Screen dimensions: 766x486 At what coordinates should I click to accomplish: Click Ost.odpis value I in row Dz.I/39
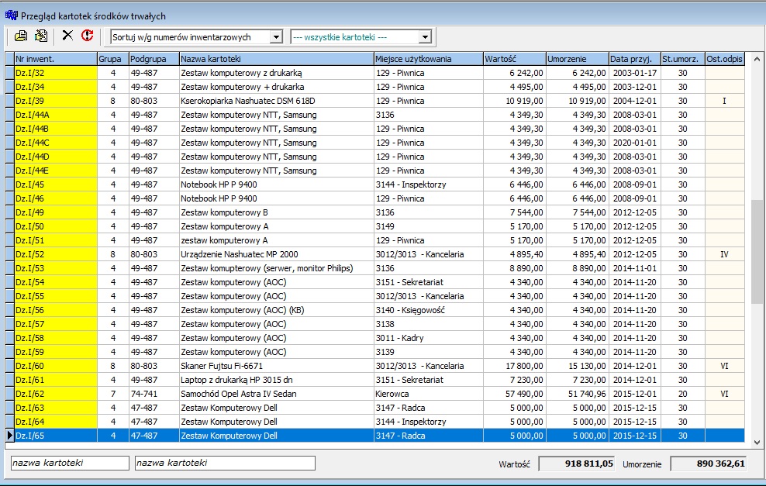coord(724,101)
